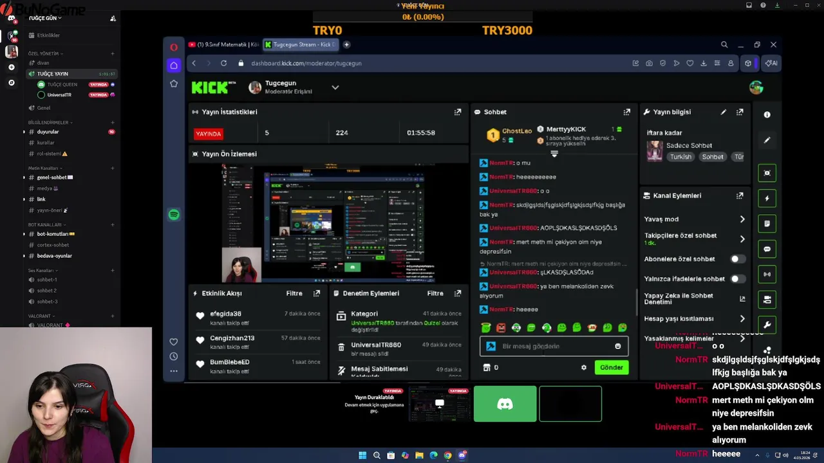
Task: Switch to the 9.Sınıf Matematik YouTube tab
Action: tap(223, 44)
